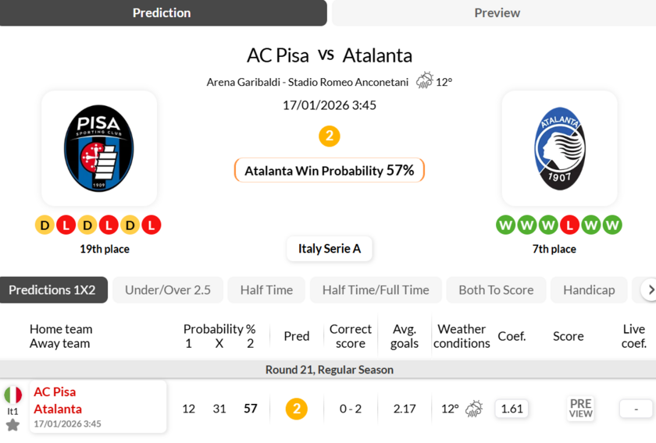Open the AC Pisa team link
This screenshot has width=656, height=443.
55,392
